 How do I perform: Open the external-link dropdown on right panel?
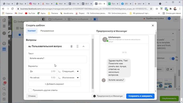pos(169,69)
